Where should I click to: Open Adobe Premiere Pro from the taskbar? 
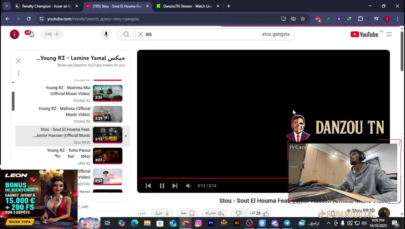coord(211,223)
